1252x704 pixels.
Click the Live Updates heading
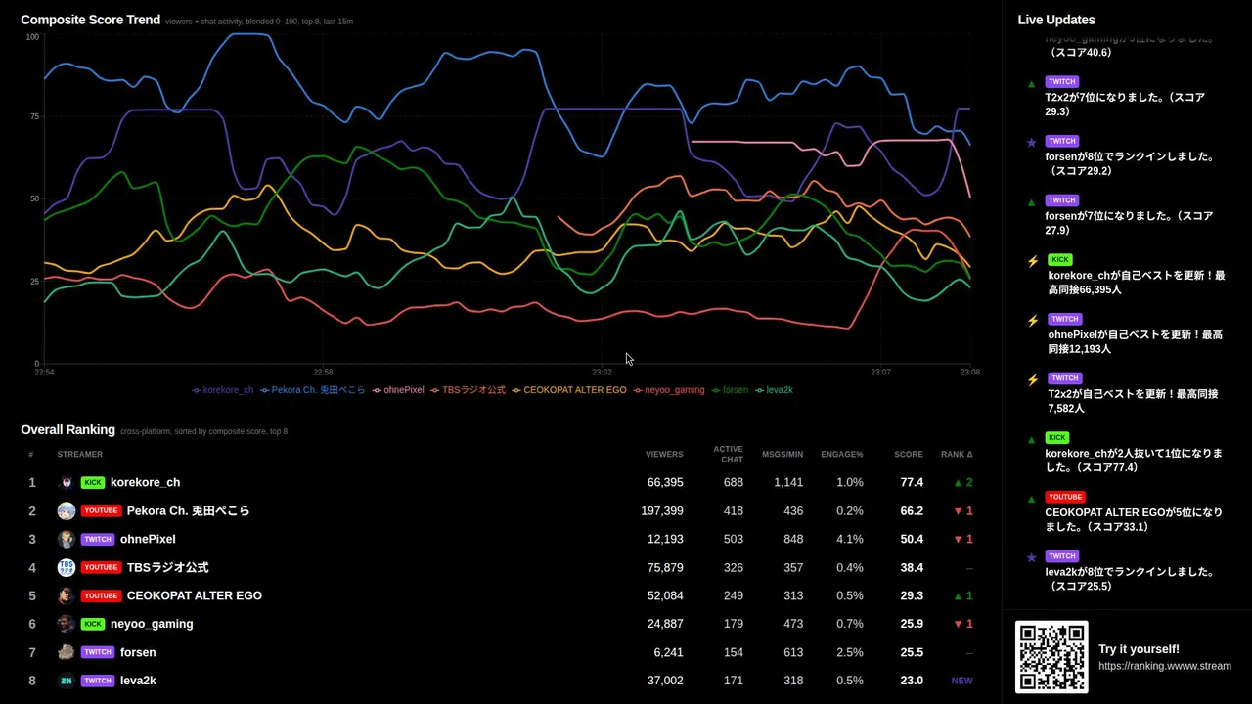(1056, 20)
